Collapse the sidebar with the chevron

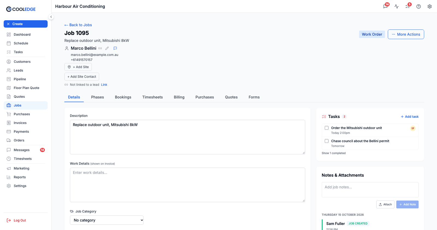click(51, 17)
